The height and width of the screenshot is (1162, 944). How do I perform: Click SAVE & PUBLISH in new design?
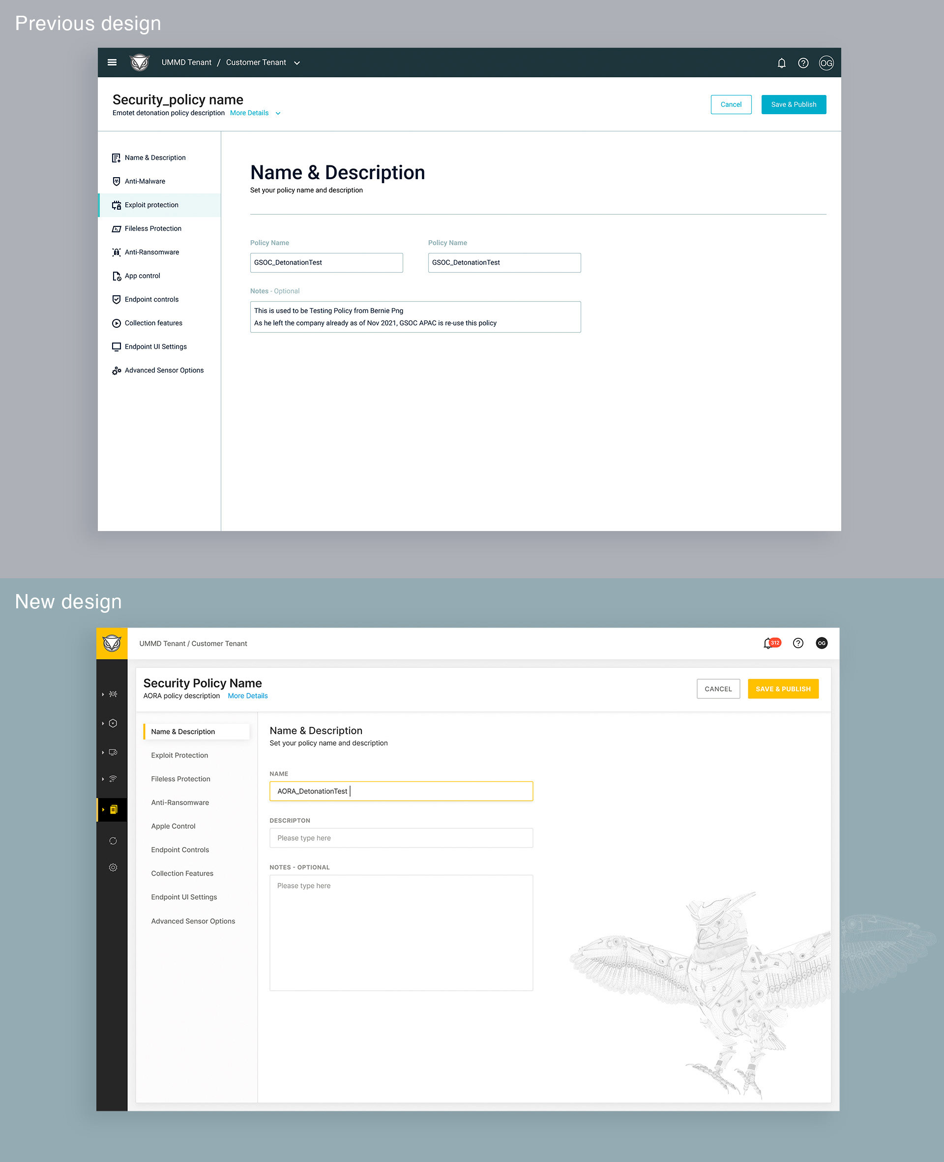click(x=783, y=689)
